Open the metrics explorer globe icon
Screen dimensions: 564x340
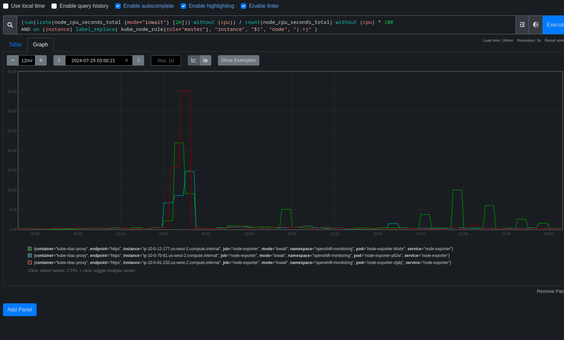536,25
